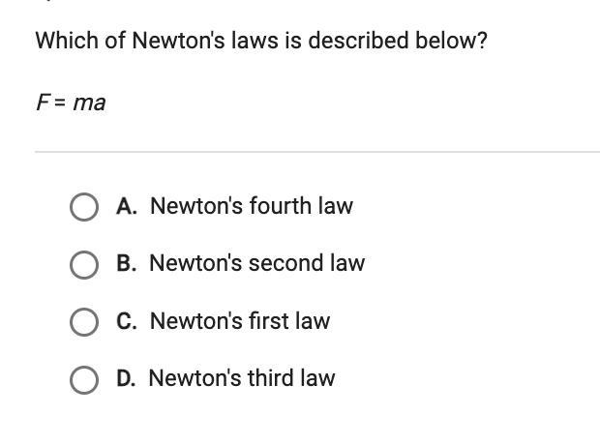600x445 pixels.
Task: Click the bold "C." option letter
Action: [126, 320]
